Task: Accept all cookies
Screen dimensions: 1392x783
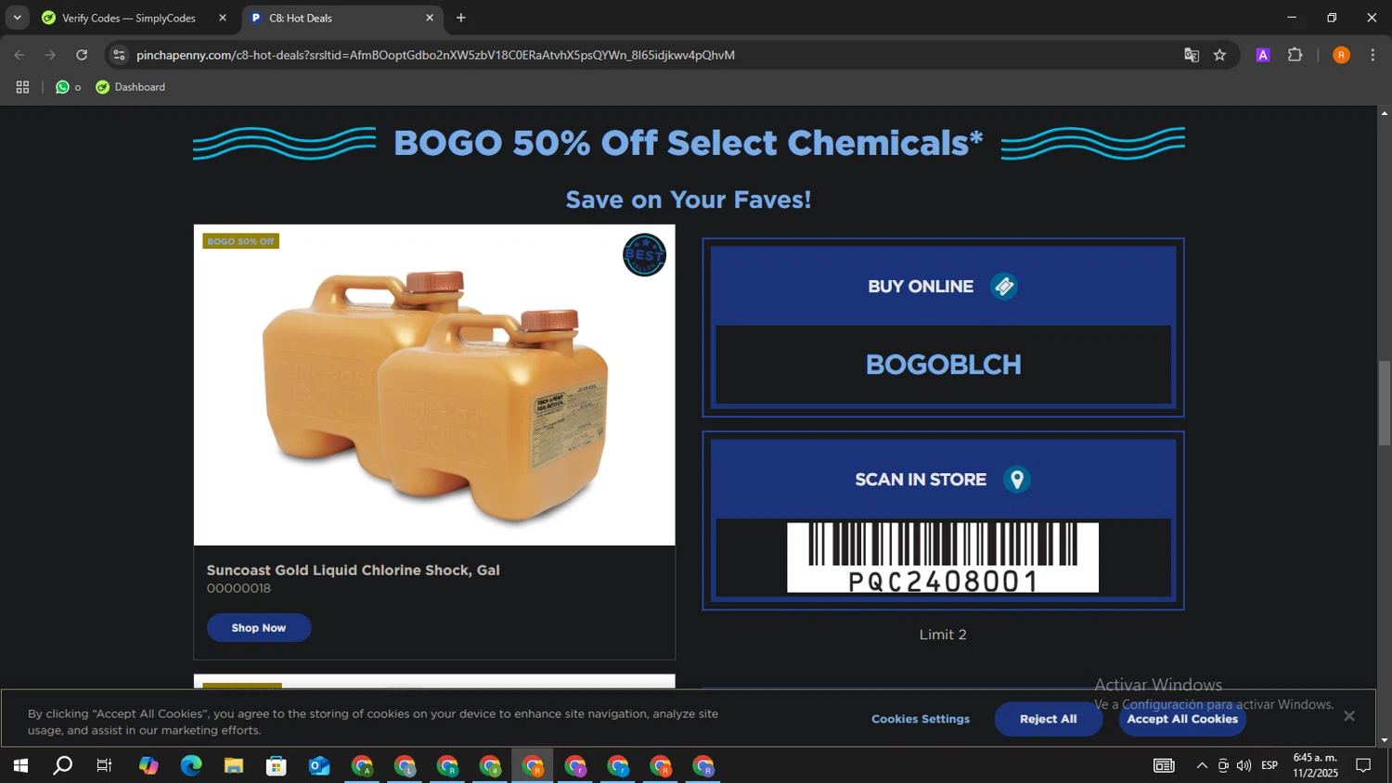Action: tap(1182, 719)
